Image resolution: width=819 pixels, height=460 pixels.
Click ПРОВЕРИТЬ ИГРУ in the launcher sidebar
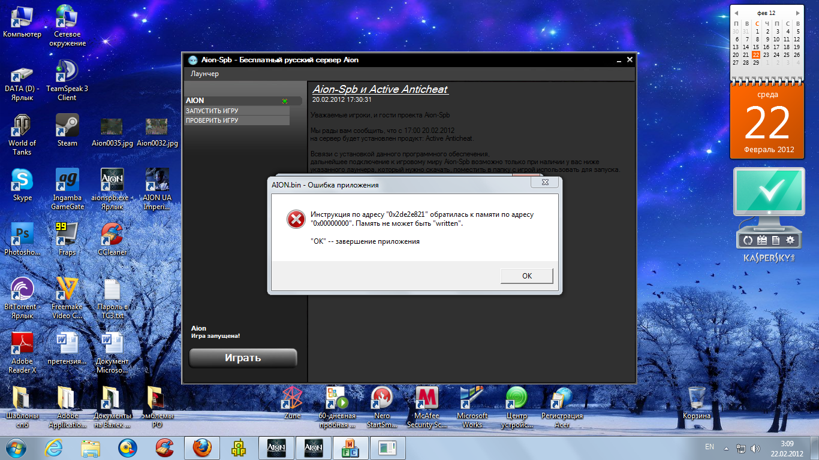pyautogui.click(x=237, y=120)
